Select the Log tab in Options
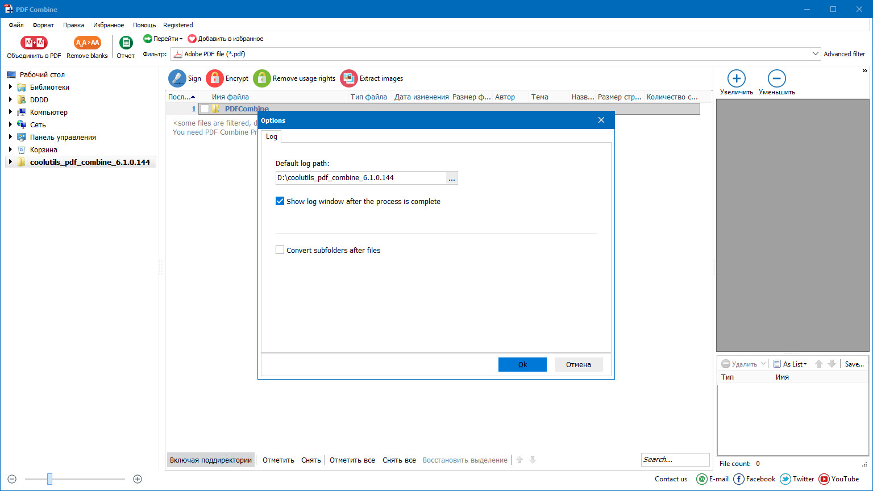 tap(272, 136)
